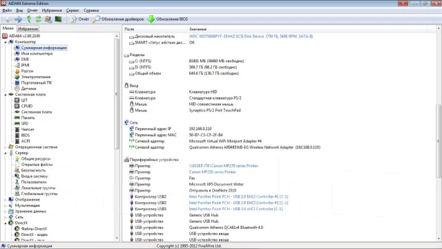Click the tree pane scroll down arrow
Viewport: 442px width, 249px height.
pos(117,238)
